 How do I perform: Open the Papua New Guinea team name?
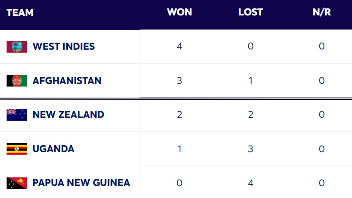tap(81, 183)
